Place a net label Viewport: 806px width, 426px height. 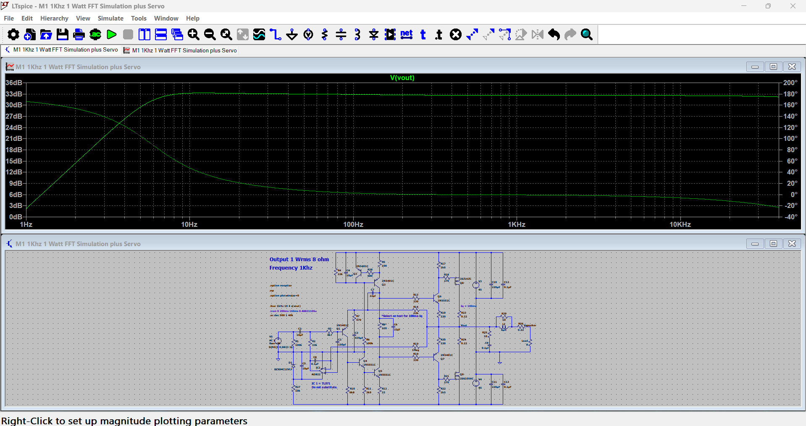pyautogui.click(x=407, y=34)
